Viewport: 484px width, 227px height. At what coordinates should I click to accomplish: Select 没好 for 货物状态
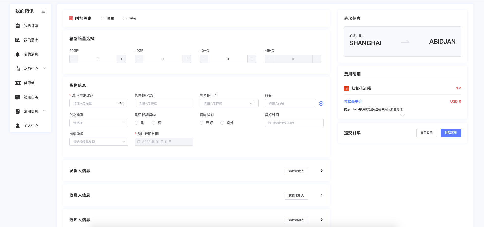[222, 123]
